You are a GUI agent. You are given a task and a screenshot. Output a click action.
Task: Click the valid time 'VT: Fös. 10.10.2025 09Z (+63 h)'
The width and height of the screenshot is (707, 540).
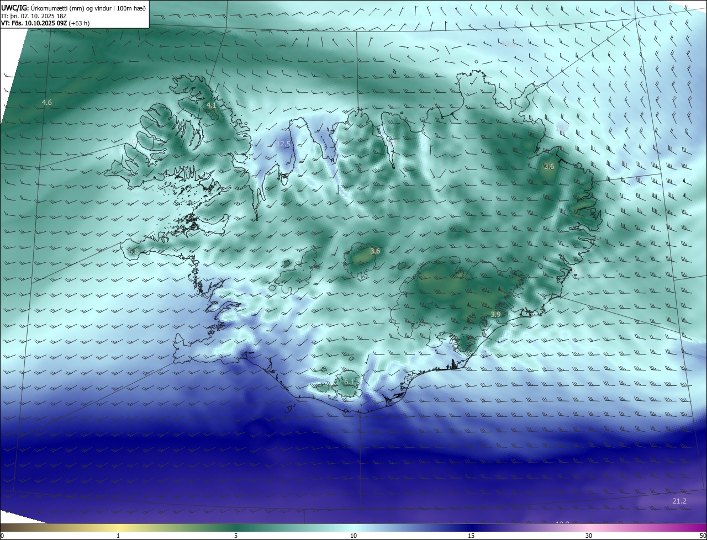click(45, 23)
